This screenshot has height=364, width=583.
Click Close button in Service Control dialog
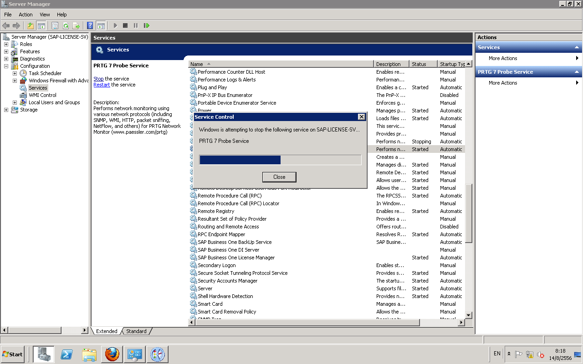coord(279,177)
